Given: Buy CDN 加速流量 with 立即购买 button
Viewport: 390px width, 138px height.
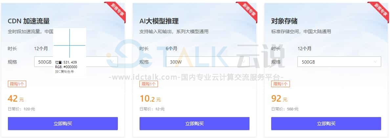Looking at the screenshot, I should [63, 124].
